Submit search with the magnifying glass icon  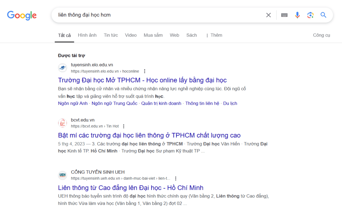click(323, 15)
